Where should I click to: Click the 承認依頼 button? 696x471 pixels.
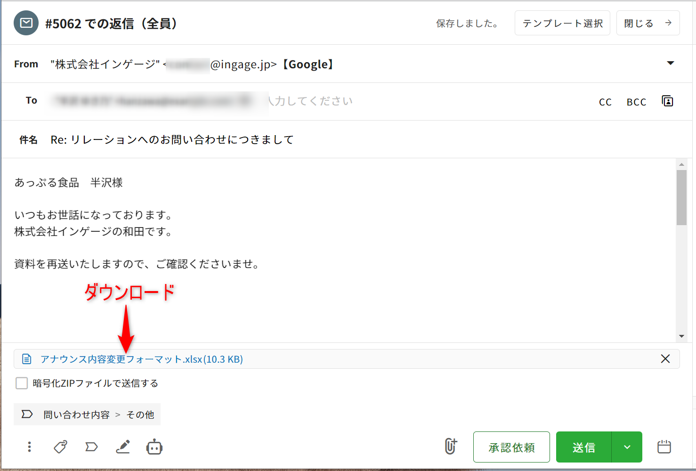click(511, 447)
